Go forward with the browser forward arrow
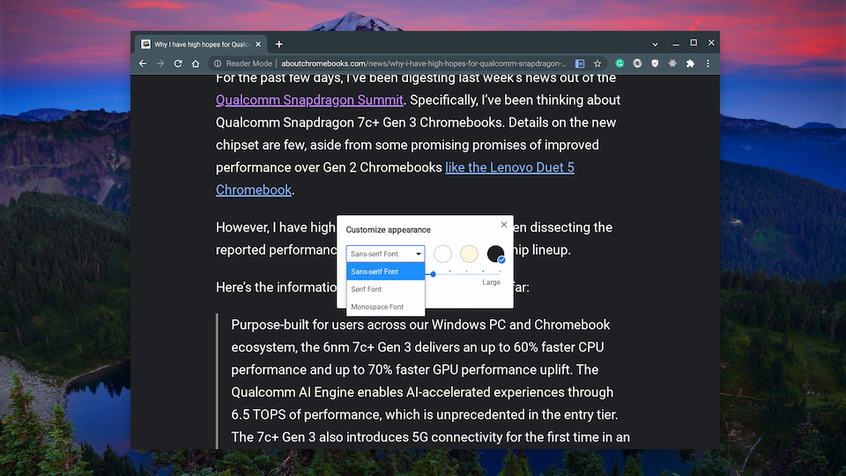The image size is (846, 476). point(160,63)
